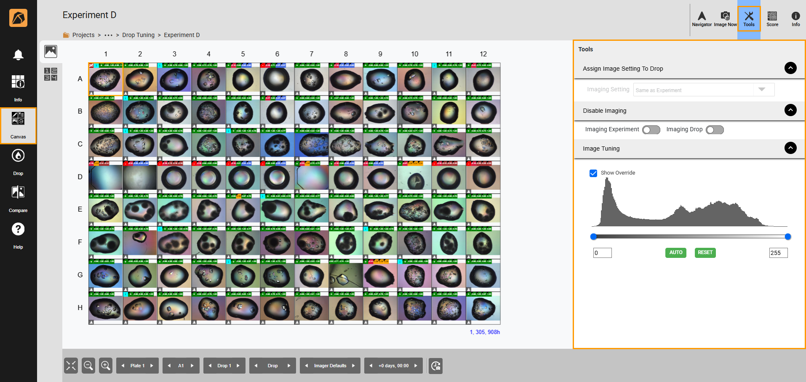Viewport: 806px width, 382px height.
Task: Switch to the Canvas view tab
Action: [x=18, y=125]
